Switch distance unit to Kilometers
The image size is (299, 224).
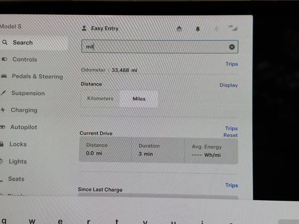pos(100,99)
